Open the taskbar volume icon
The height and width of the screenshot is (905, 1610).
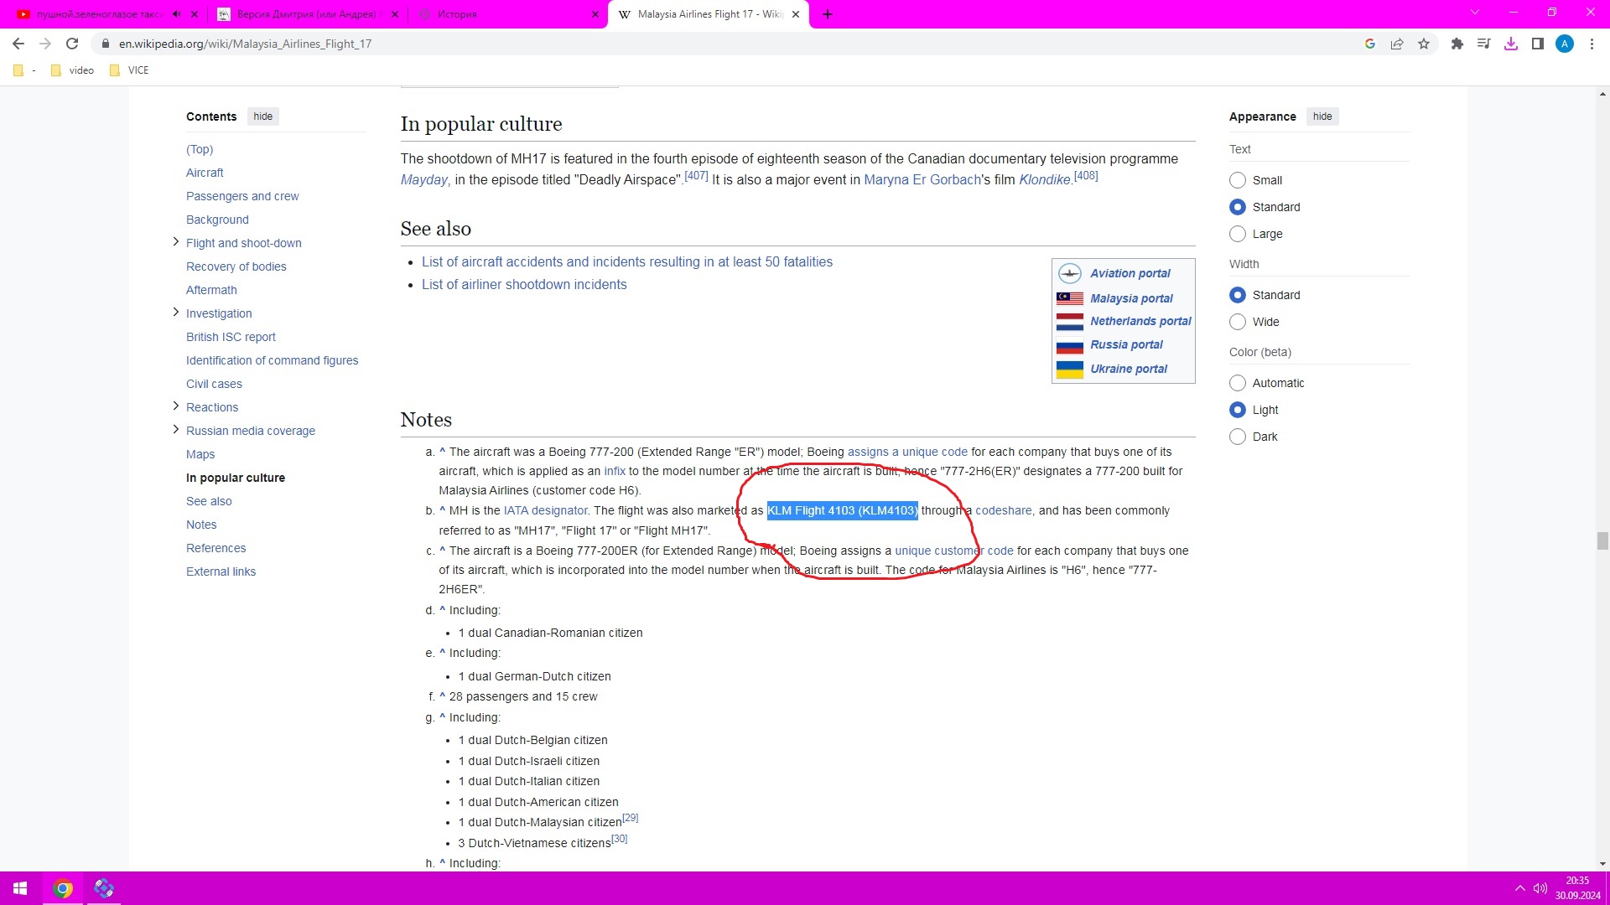click(x=1540, y=888)
